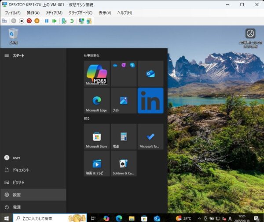Open Copilot from the taskbar
Image resolution: width=264 pixels, height=222 pixels.
pyautogui.click(x=106, y=218)
